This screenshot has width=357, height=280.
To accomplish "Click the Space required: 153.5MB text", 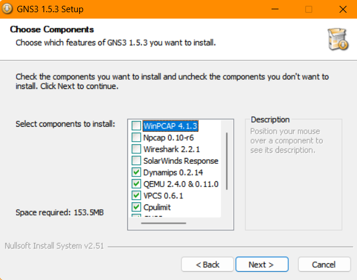I will [60, 213].
